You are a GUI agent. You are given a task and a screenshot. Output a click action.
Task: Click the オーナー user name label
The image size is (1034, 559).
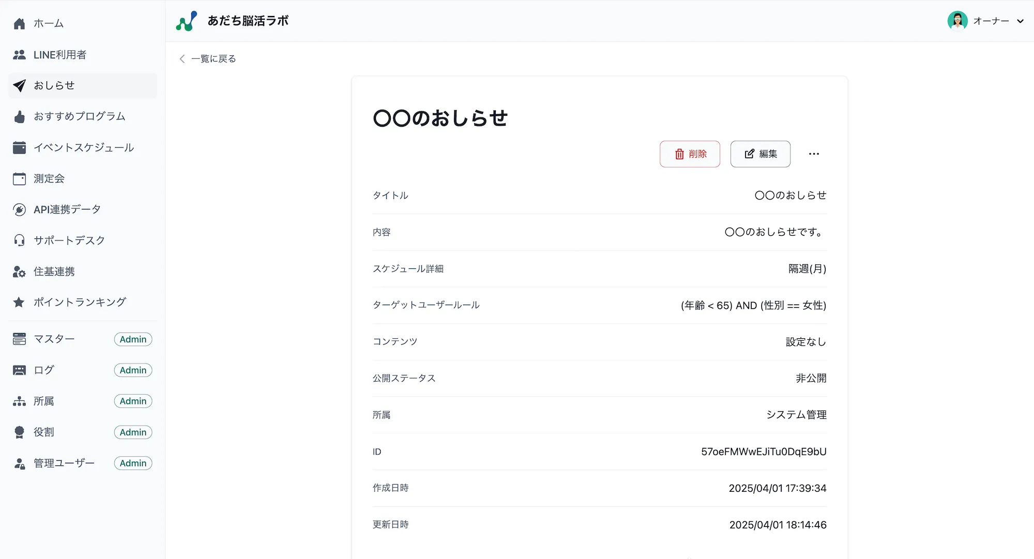point(991,21)
